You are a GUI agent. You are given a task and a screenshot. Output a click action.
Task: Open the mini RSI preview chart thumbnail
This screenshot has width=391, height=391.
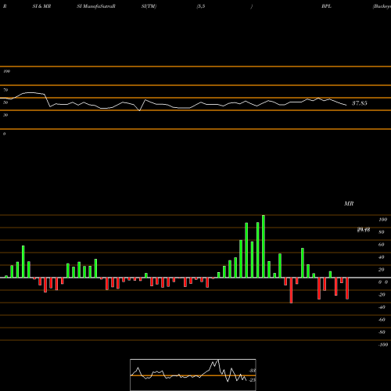pos(193,375)
